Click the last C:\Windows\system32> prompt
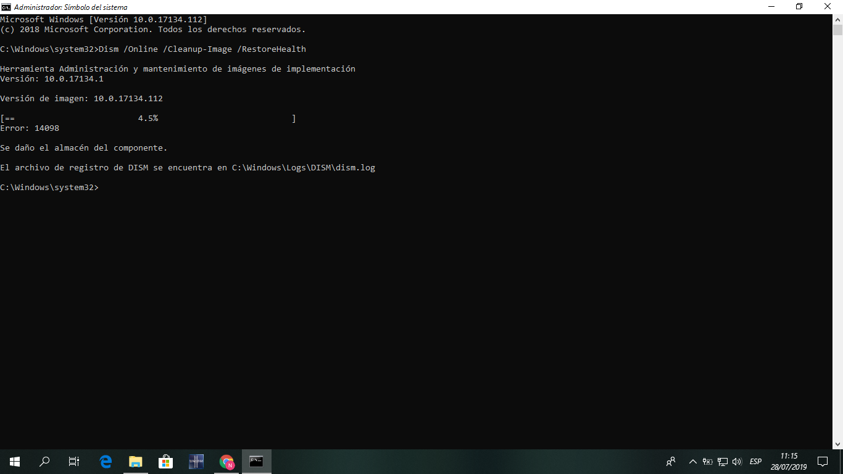This screenshot has height=474, width=843. [x=49, y=188]
